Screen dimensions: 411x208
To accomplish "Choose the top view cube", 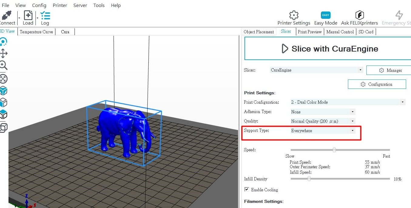I will (3, 114).
